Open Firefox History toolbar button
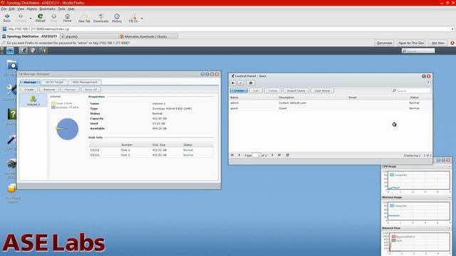456x256 pixels. (x=117, y=18)
